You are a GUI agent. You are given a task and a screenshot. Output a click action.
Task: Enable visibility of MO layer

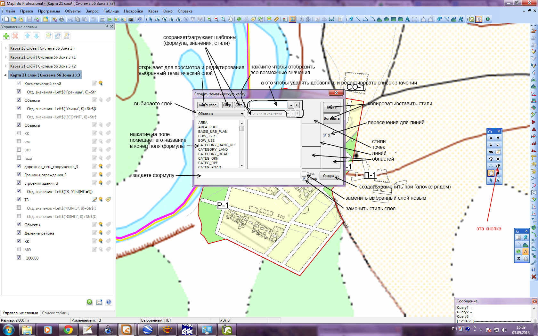19,249
